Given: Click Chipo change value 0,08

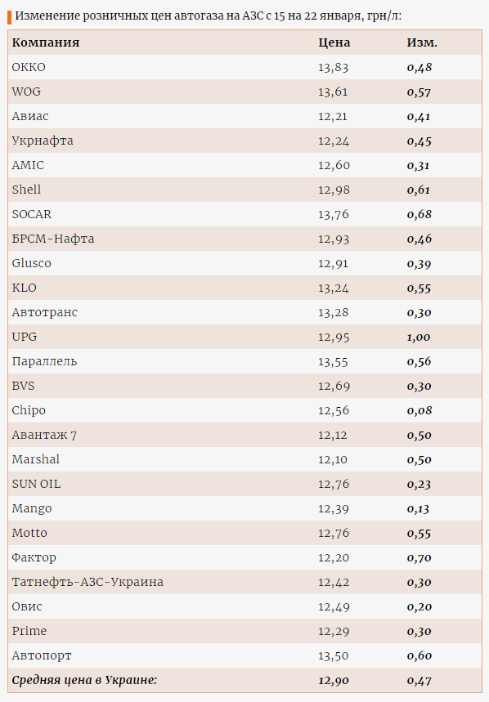Looking at the screenshot, I should pyautogui.click(x=419, y=410).
